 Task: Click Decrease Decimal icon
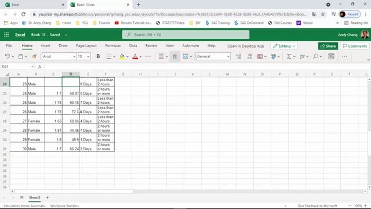tap(249, 56)
